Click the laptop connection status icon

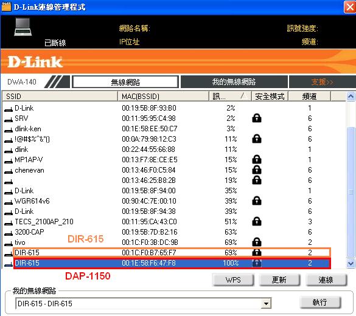(x=23, y=27)
